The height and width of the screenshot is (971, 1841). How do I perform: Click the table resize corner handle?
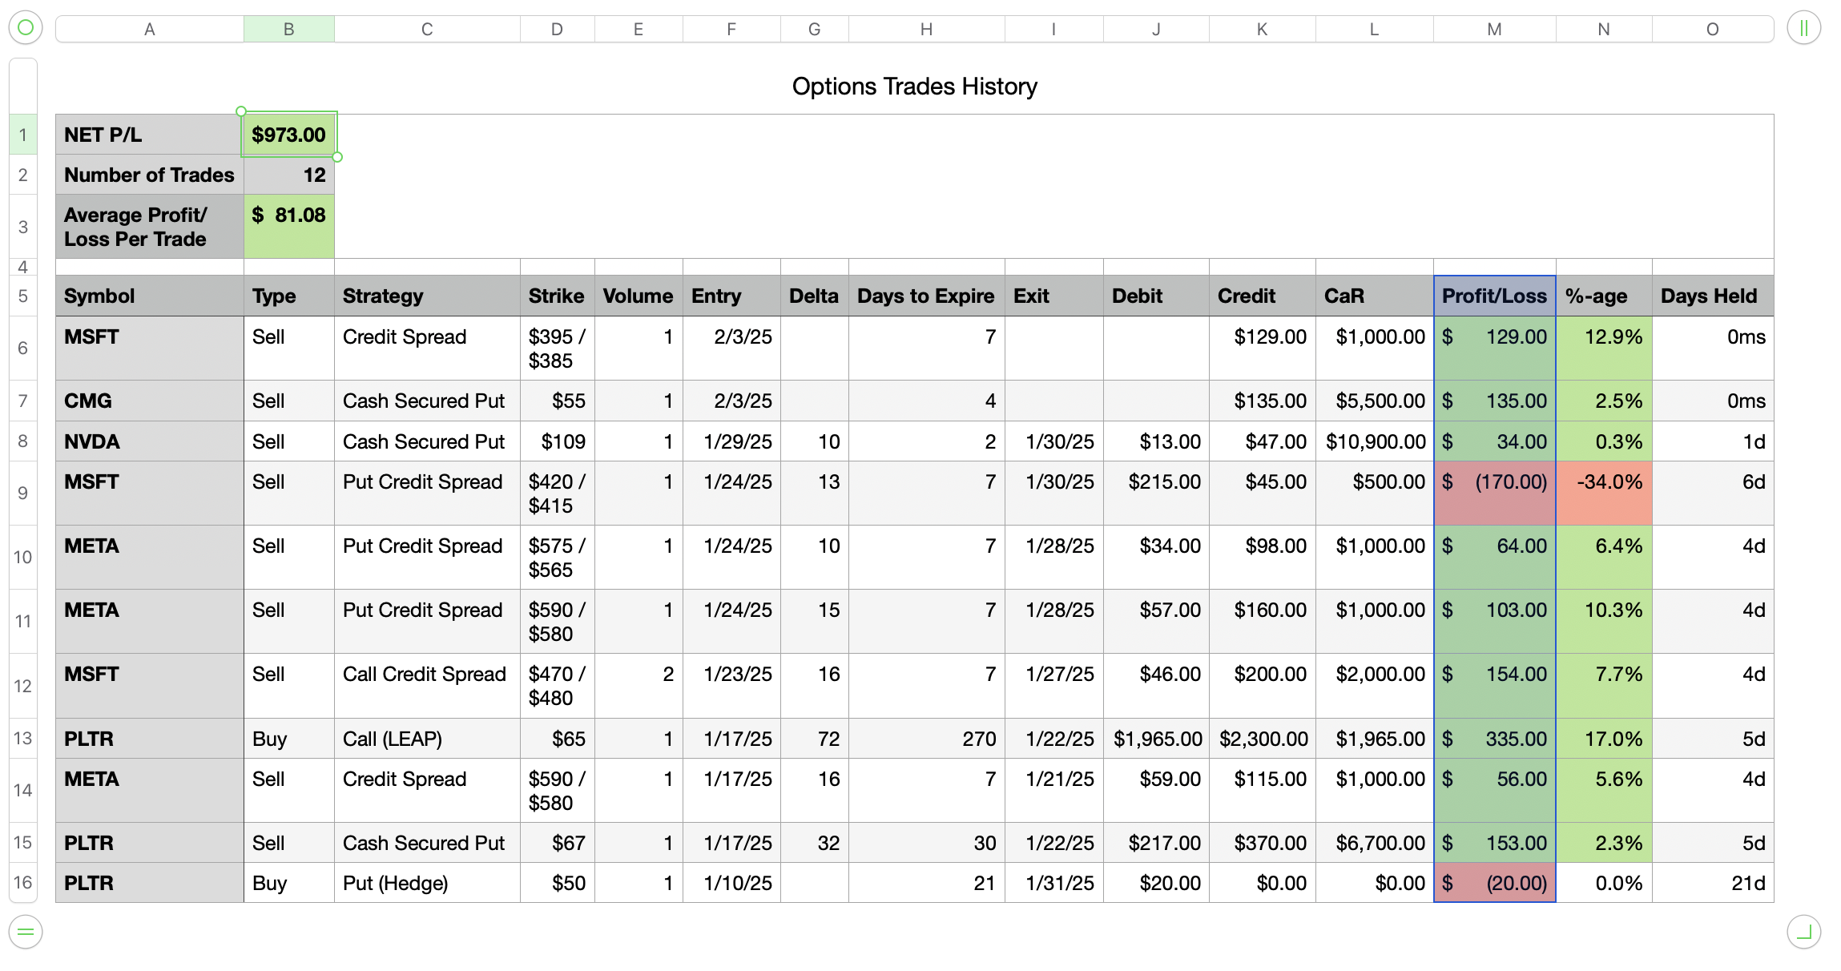pyautogui.click(x=1803, y=932)
